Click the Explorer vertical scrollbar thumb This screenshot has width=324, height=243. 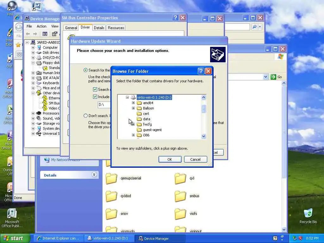(x=284, y=132)
